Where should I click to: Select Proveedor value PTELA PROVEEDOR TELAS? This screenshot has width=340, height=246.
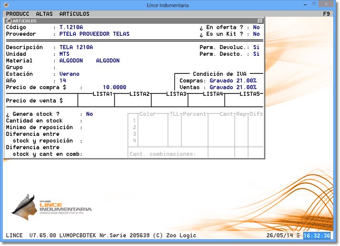(x=94, y=34)
